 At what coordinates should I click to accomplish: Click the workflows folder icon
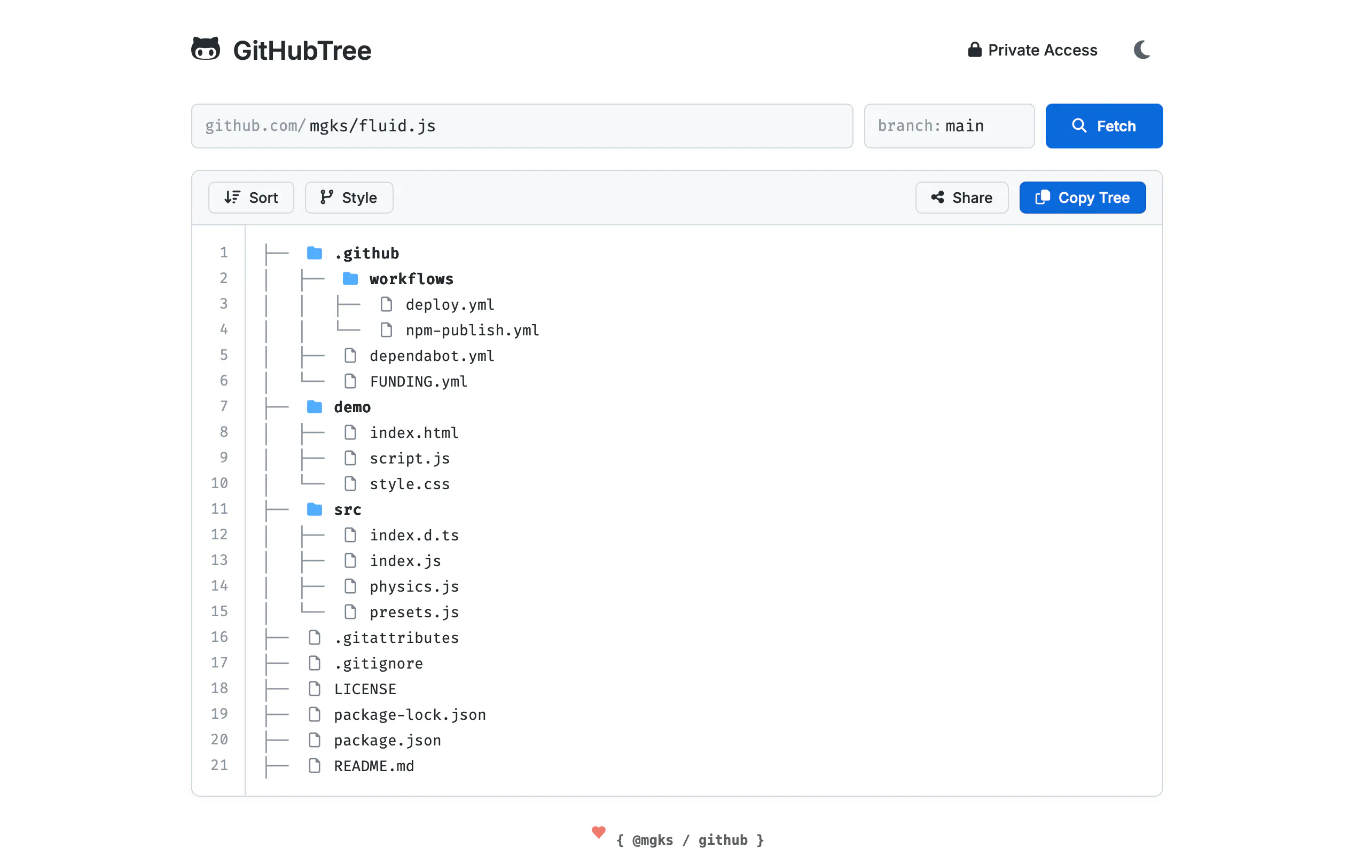click(x=350, y=278)
